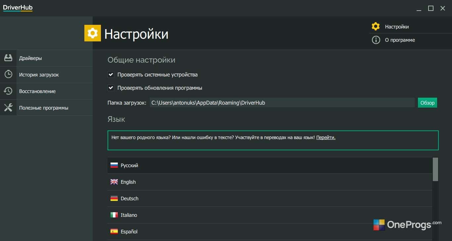Click the Spanish flag icon

114,232
